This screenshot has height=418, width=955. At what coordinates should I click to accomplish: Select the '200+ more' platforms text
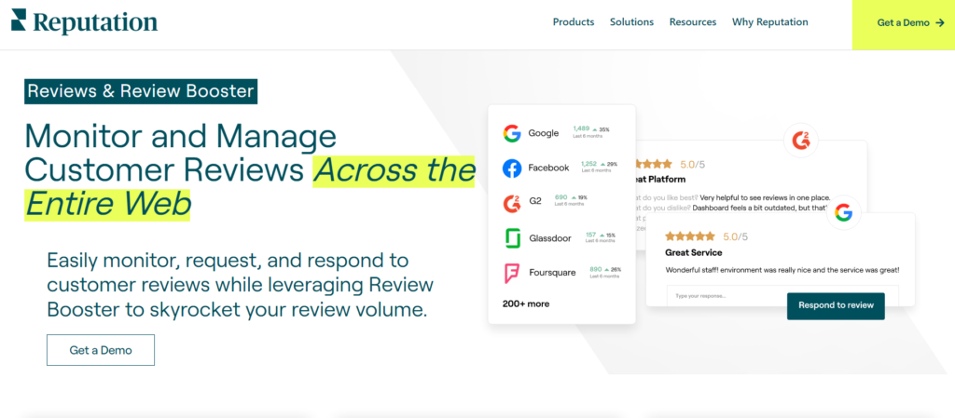pyautogui.click(x=526, y=303)
